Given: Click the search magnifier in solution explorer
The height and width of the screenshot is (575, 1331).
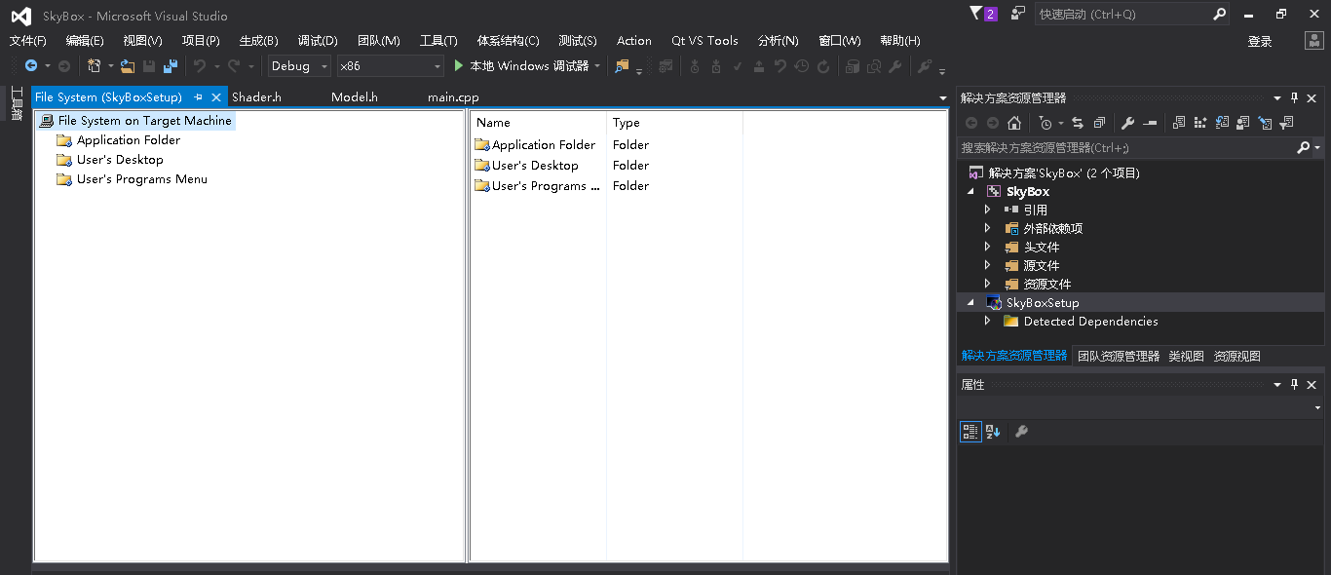Looking at the screenshot, I should pos(1304,148).
